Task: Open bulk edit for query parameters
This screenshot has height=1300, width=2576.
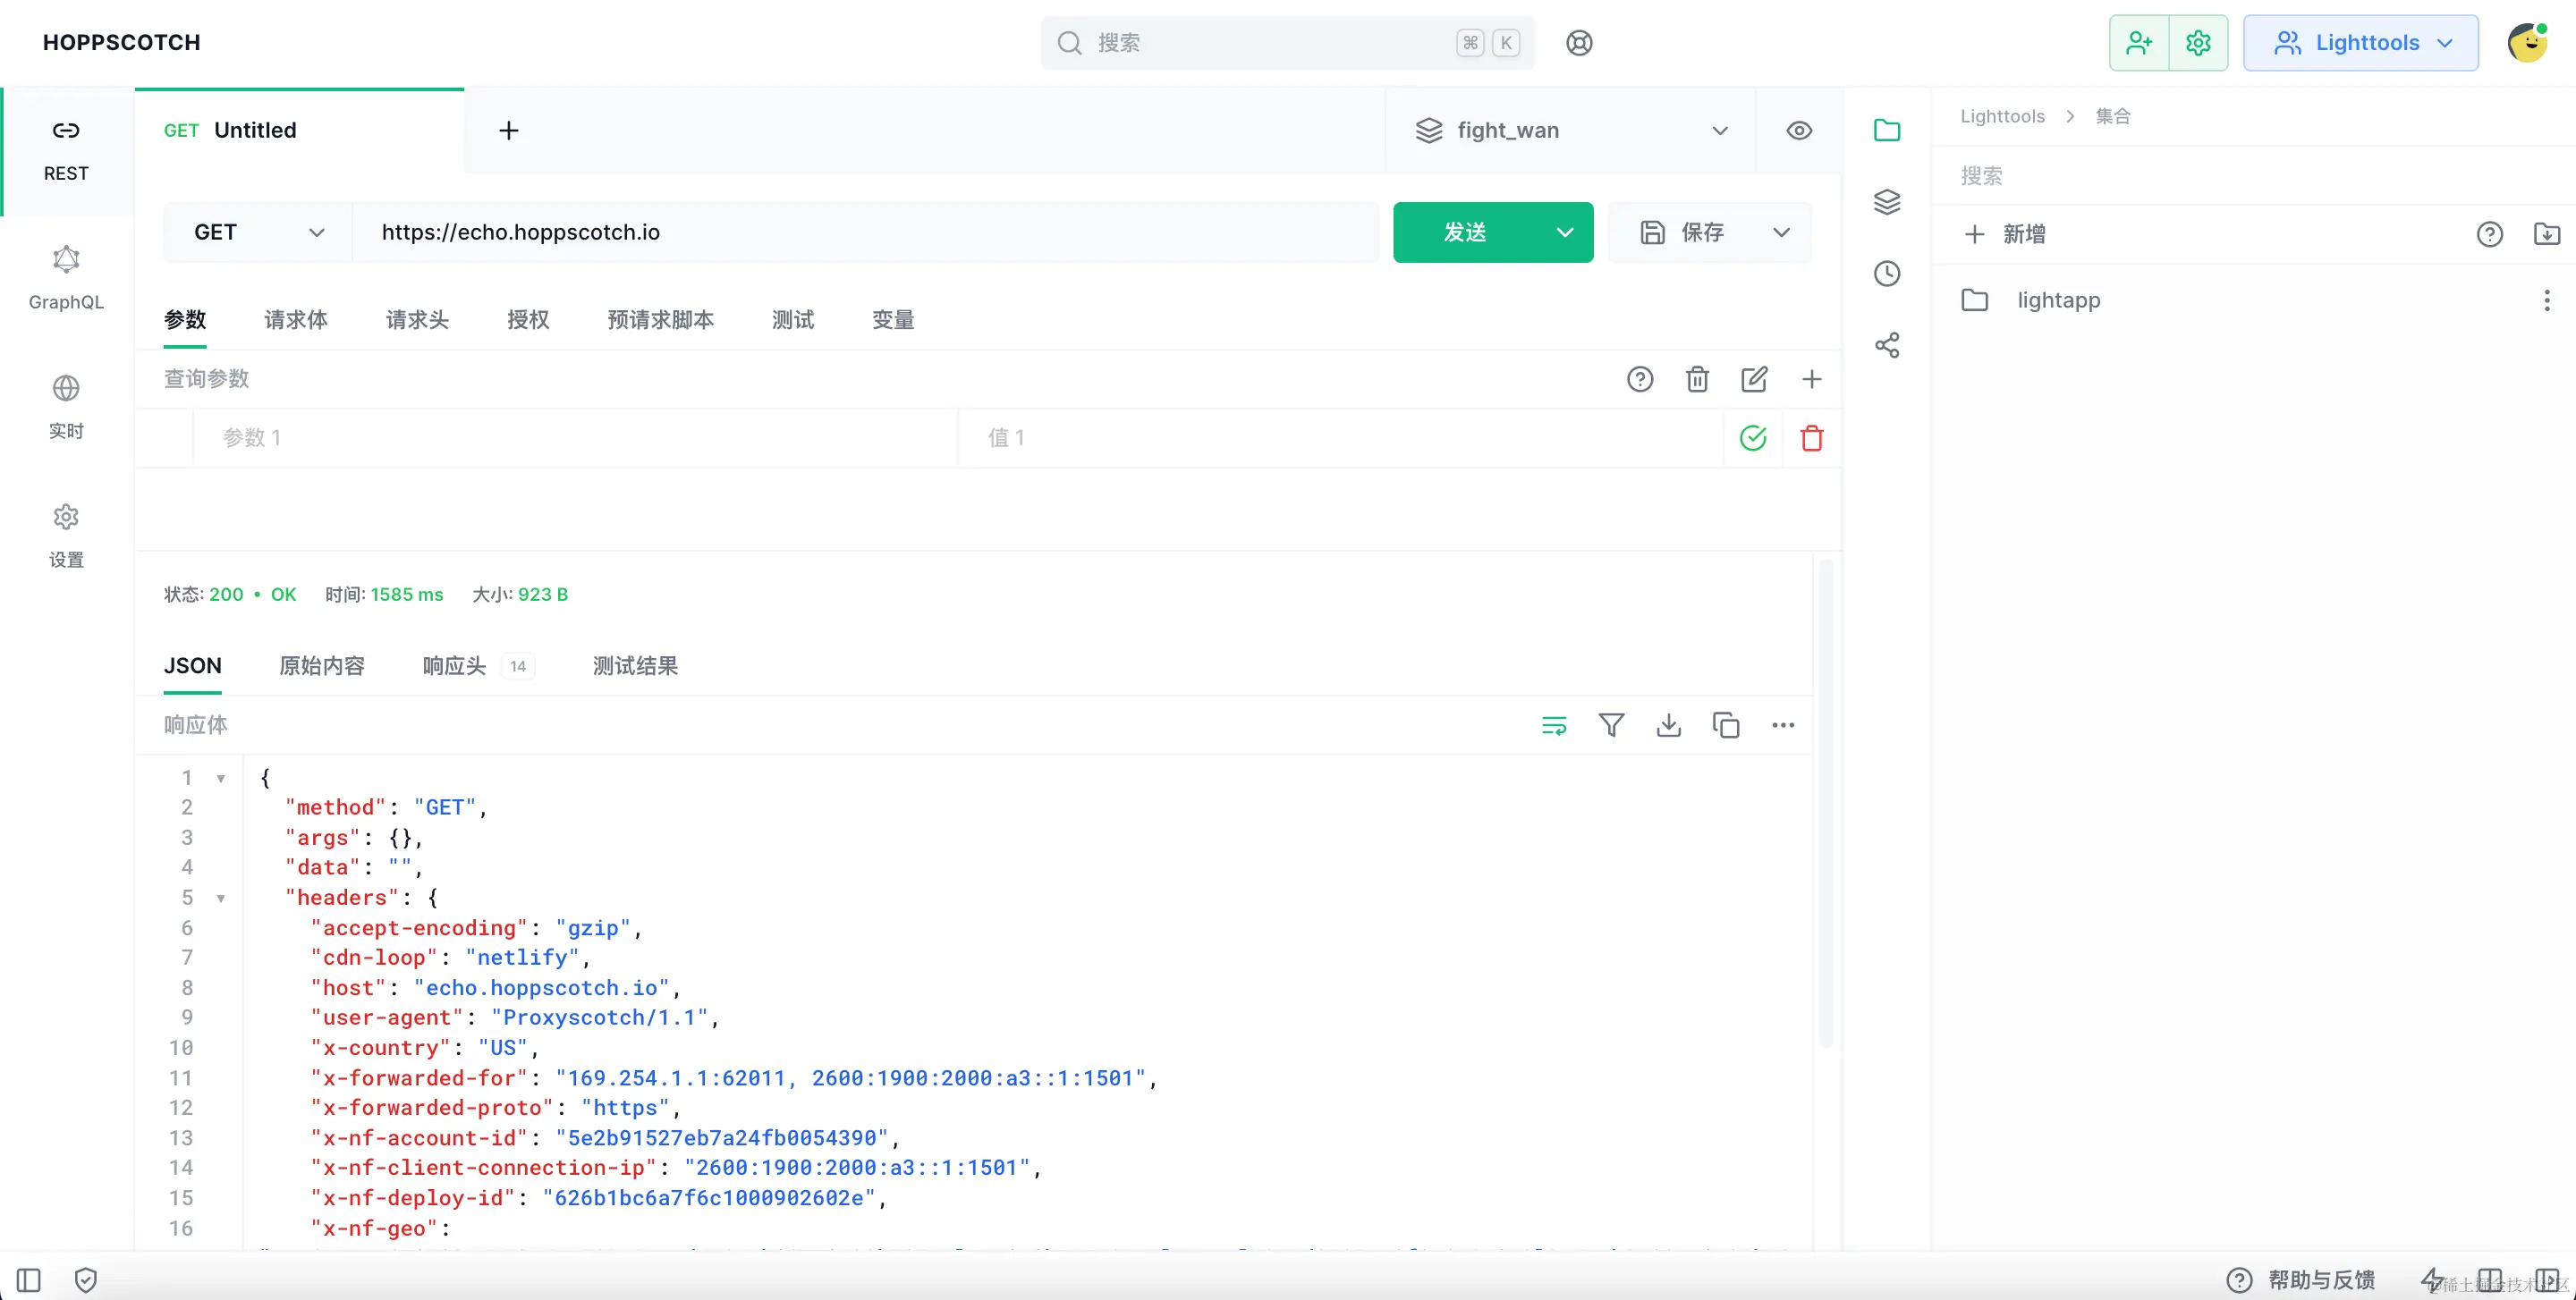Action: click(x=1754, y=379)
